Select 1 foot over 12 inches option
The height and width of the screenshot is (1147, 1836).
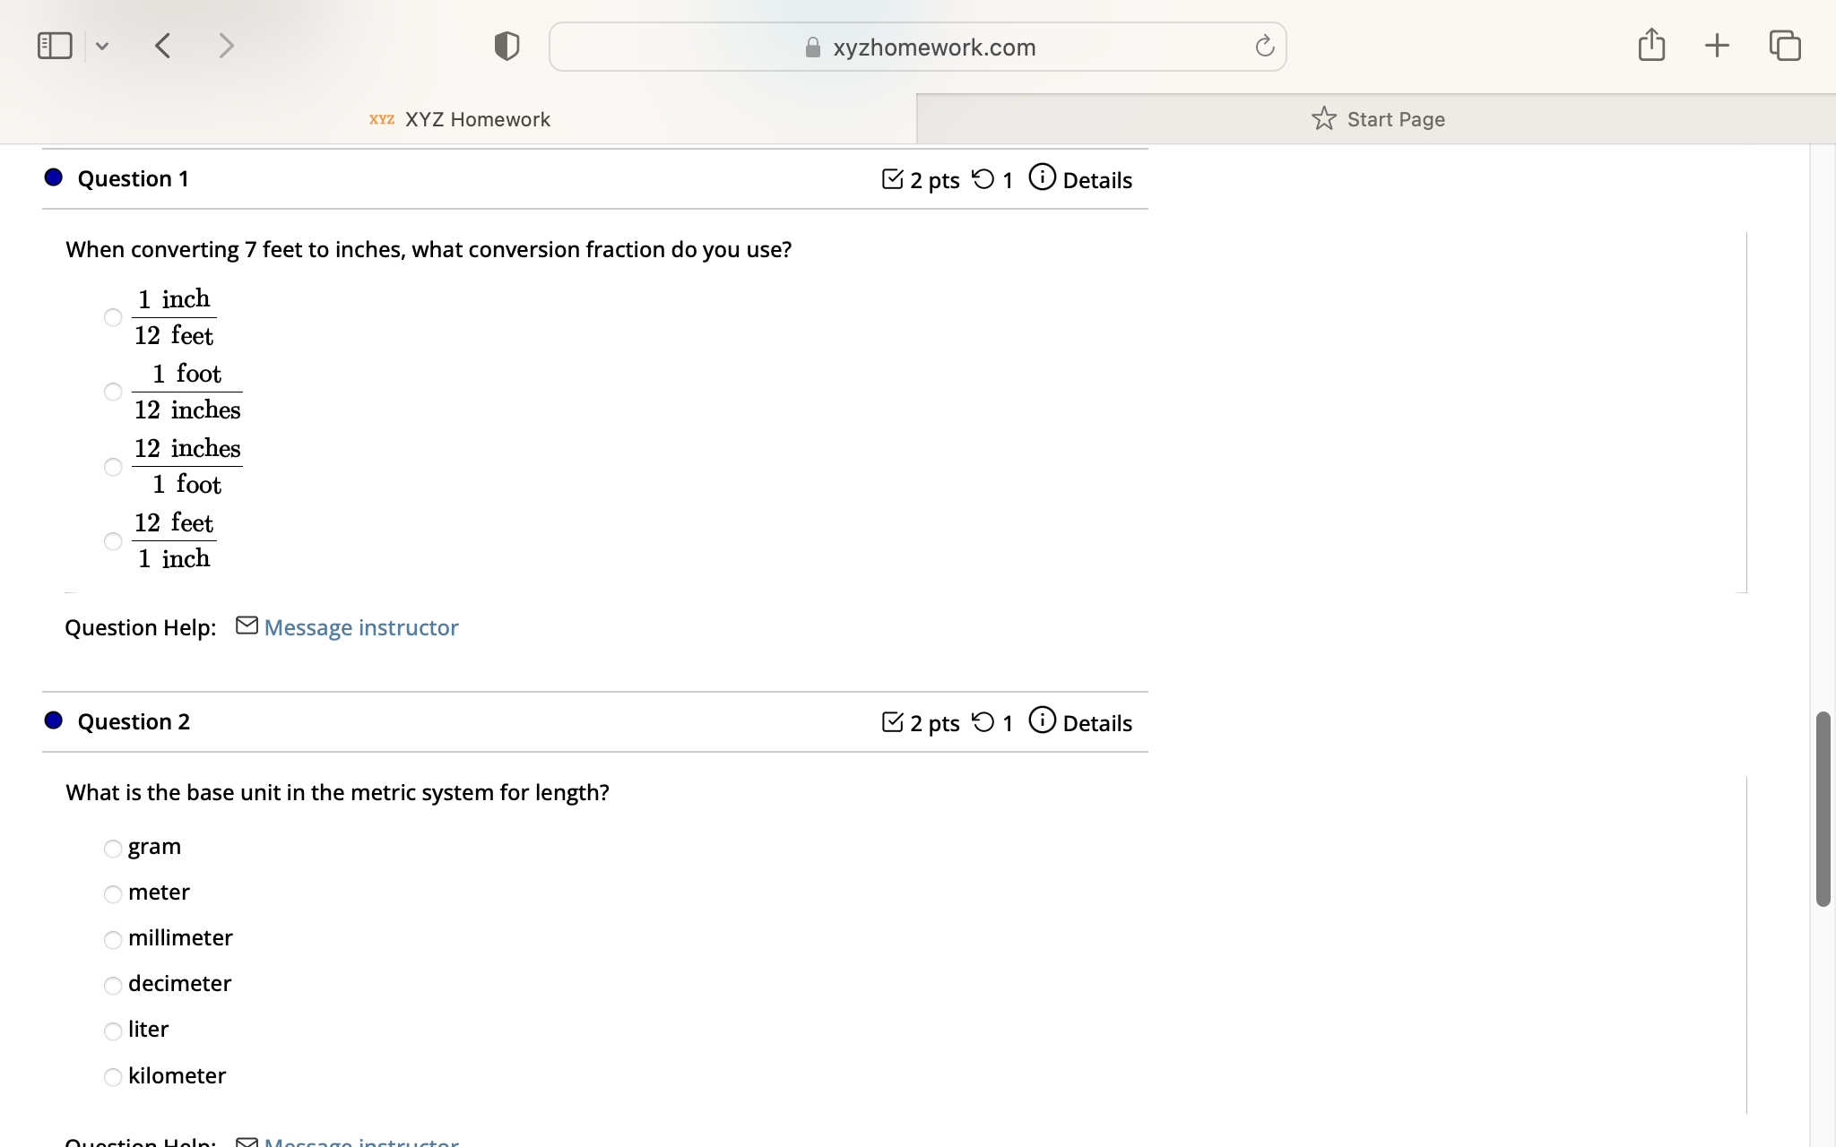click(x=113, y=392)
